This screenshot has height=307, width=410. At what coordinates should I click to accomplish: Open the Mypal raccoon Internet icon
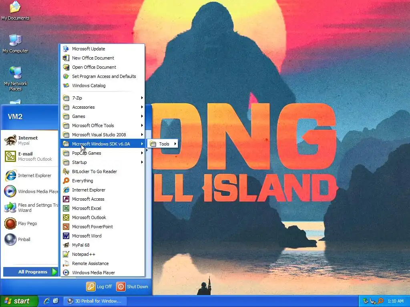click(x=10, y=140)
